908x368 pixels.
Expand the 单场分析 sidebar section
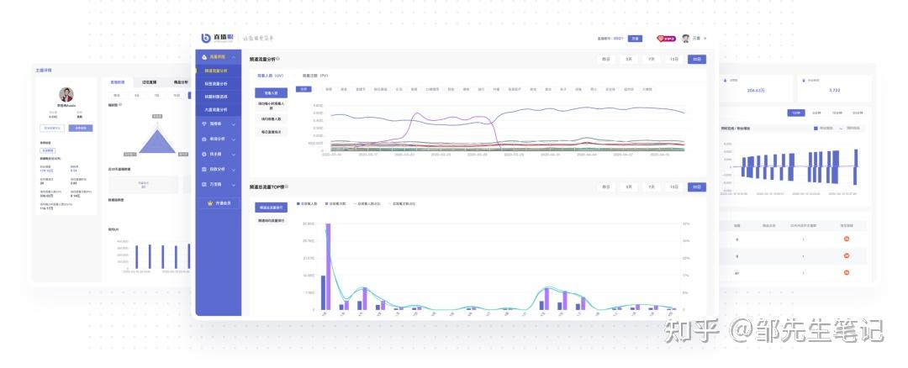tap(218, 139)
